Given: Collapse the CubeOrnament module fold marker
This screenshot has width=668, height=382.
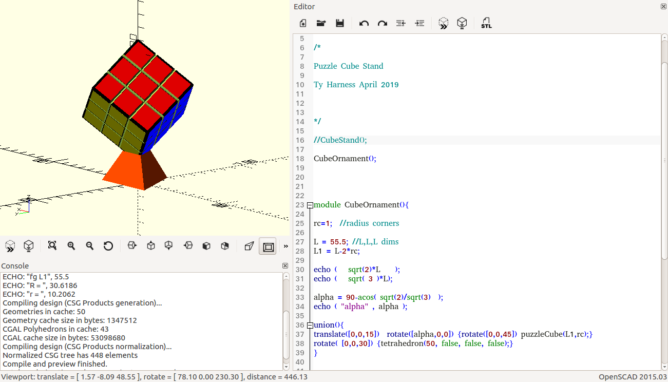Looking at the screenshot, I should click(x=310, y=205).
